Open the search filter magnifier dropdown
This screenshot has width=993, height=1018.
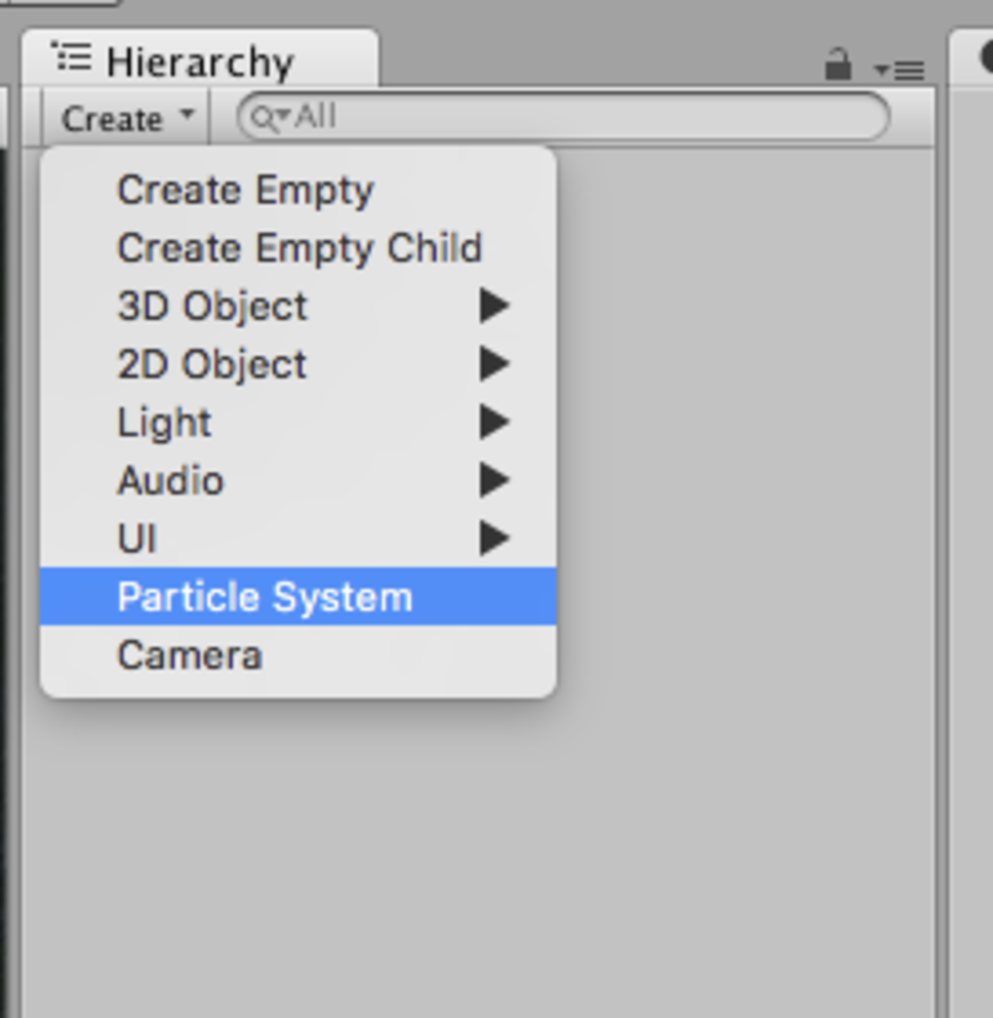pyautogui.click(x=270, y=118)
